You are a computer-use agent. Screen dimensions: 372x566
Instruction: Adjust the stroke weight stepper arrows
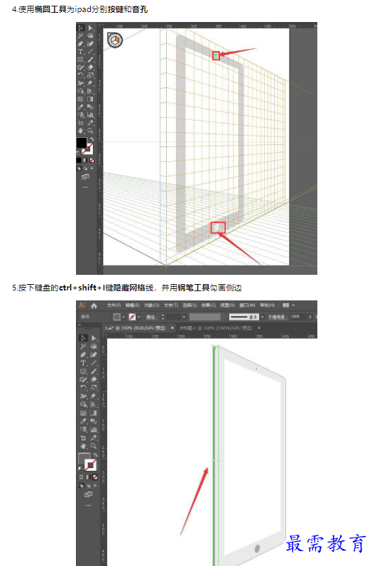[x=163, y=317]
